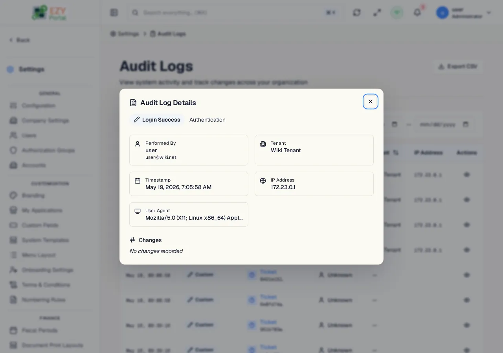The width and height of the screenshot is (503, 353).
Task: Click the EZY Portal logo
Action: click(50, 13)
